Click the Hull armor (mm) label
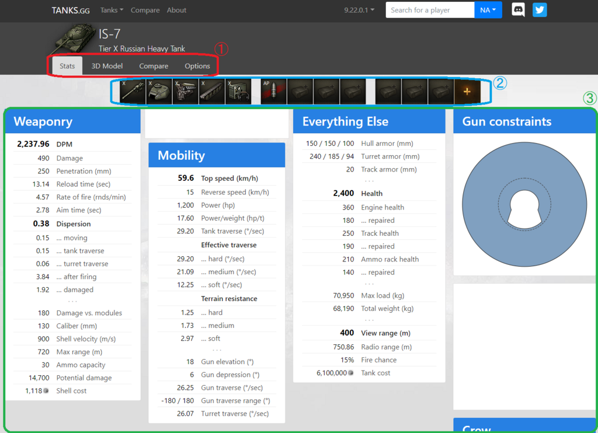 (387, 144)
